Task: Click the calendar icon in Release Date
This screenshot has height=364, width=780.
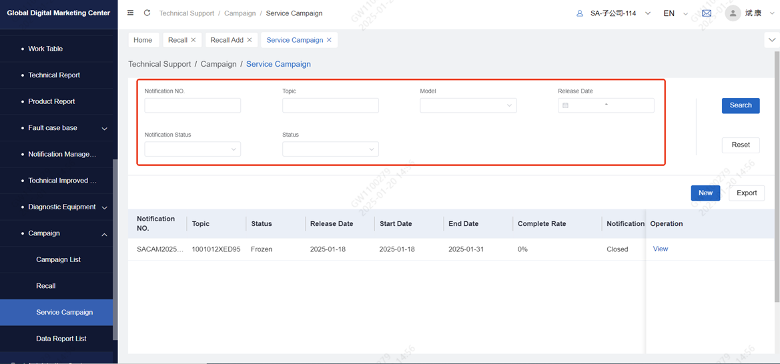Action: (565, 105)
